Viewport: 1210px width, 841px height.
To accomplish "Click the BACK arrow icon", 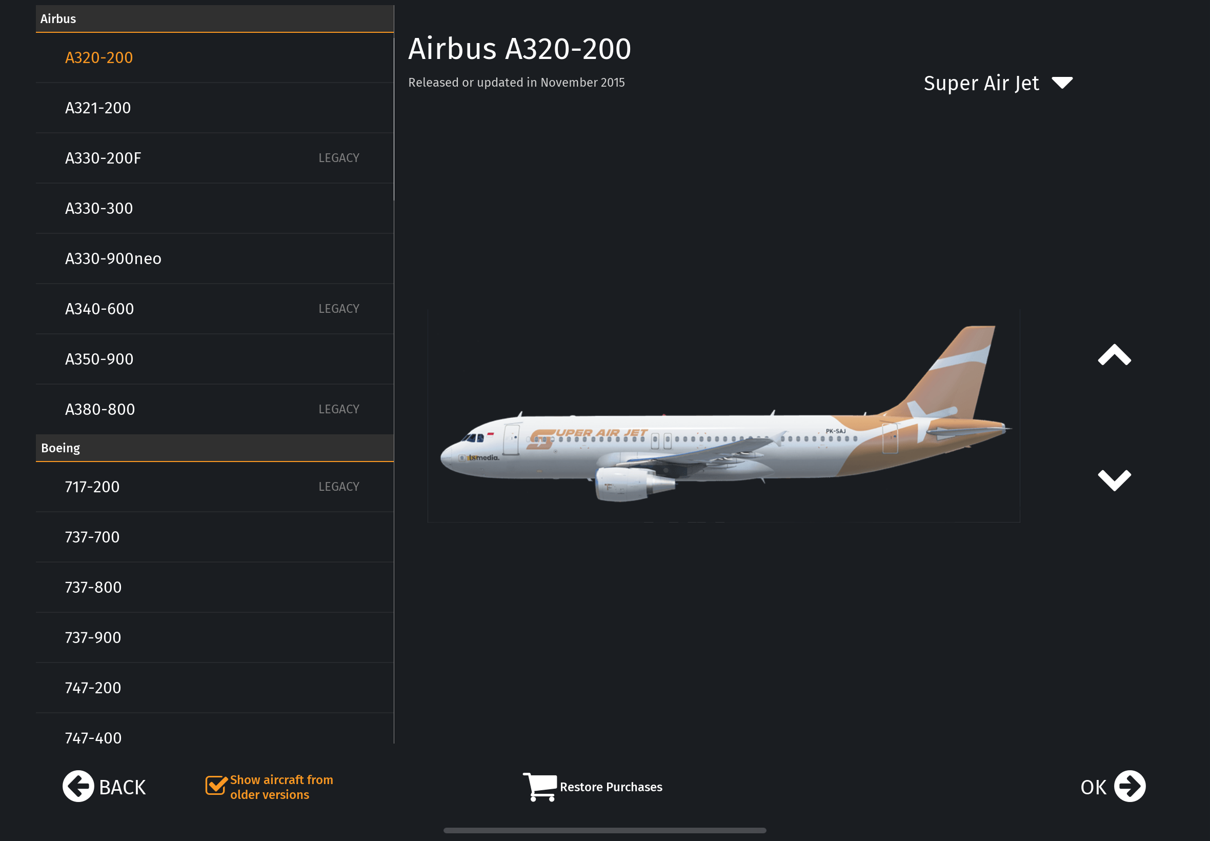I will 78,786.
